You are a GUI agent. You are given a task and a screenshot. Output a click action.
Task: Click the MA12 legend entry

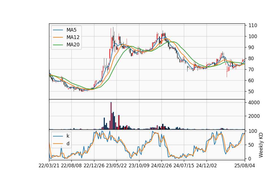pyautogui.click(x=66, y=37)
